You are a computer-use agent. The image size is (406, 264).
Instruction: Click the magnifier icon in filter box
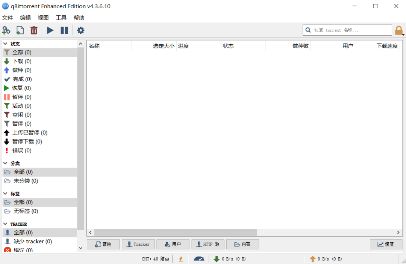click(x=308, y=30)
